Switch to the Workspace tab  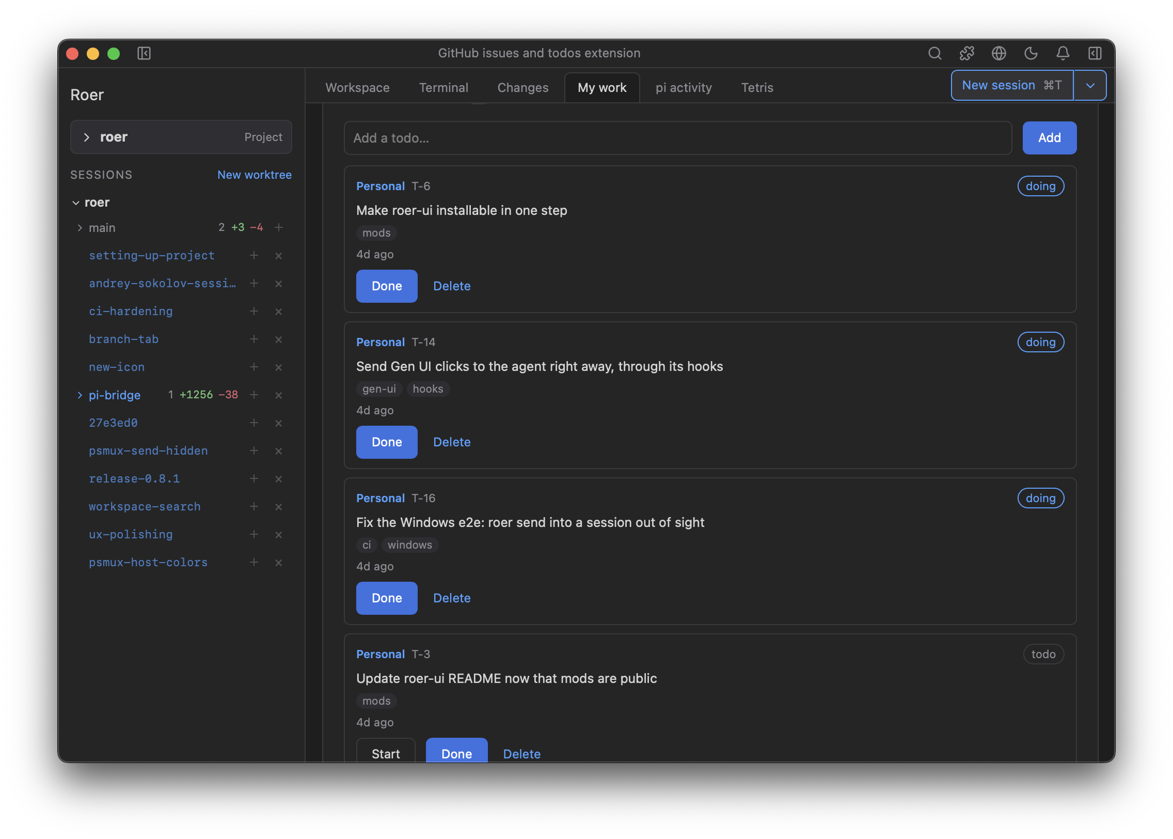click(x=357, y=88)
